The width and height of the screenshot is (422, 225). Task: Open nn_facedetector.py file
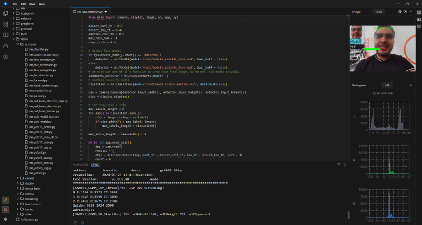coord(41,75)
